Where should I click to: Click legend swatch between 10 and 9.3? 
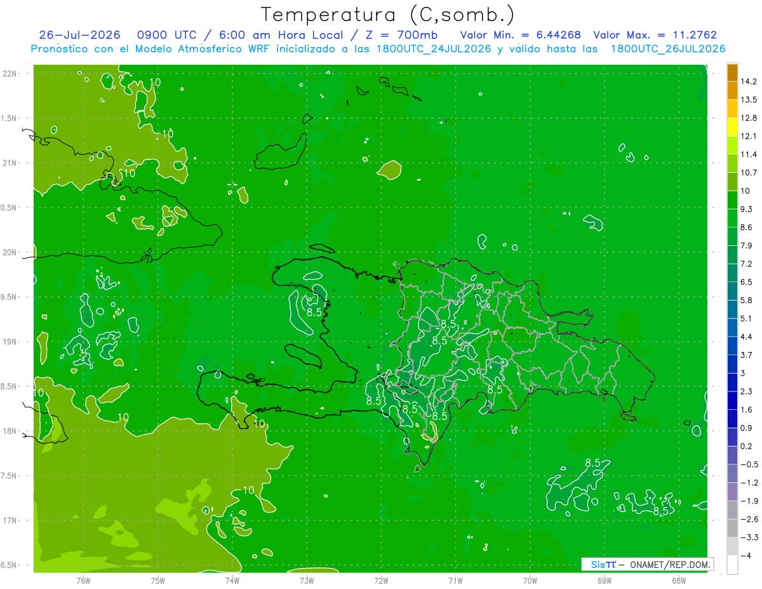point(732,200)
